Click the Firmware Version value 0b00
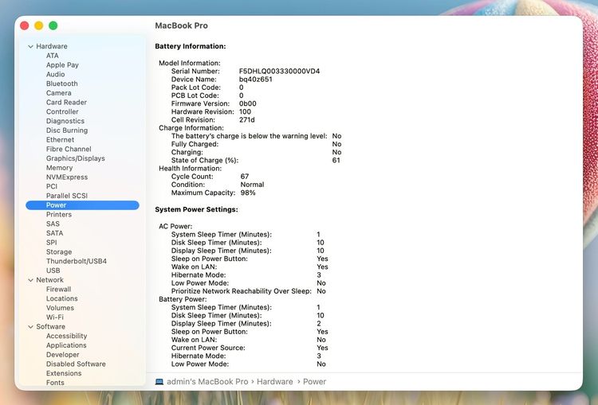Viewport: 598px width, 405px height. [247, 104]
